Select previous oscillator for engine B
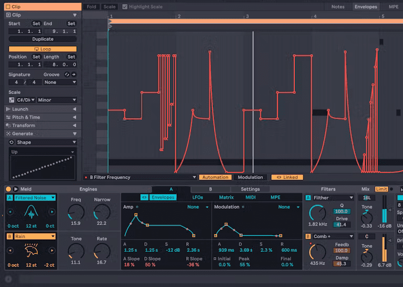Image resolution: width=403 pixels, height=287 pixels. coord(10,250)
